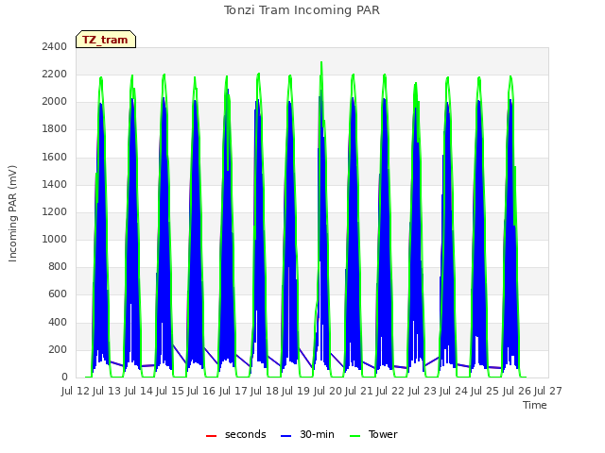Click the y-axis value 1800
This screenshot has width=605, height=453.
coord(55,129)
